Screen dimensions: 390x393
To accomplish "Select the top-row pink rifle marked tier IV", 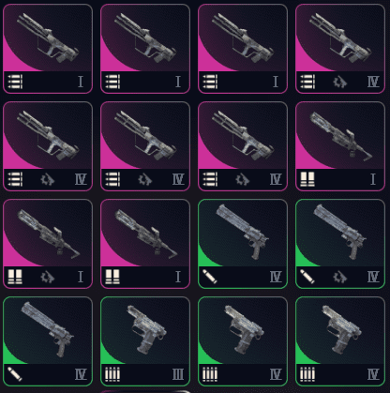I will pos(340,49).
